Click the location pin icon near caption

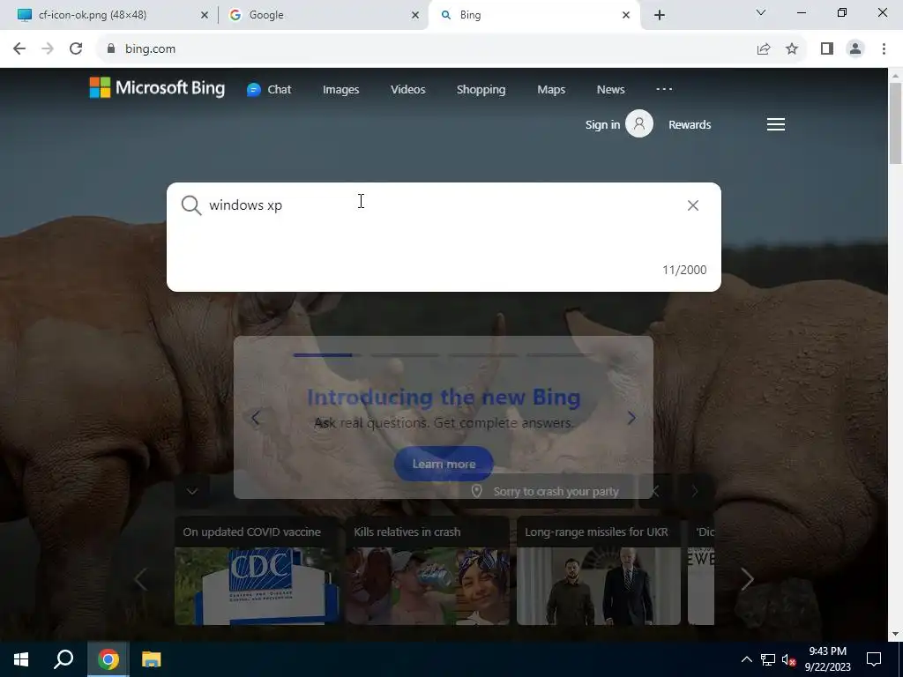477,491
